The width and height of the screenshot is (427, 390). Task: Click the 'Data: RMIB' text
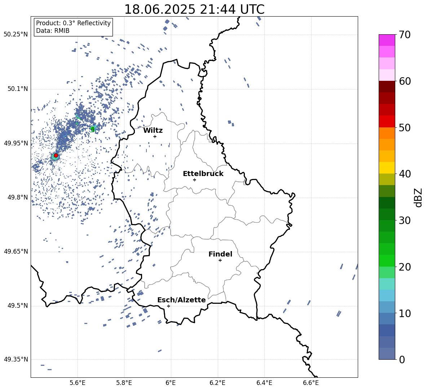coord(53,31)
